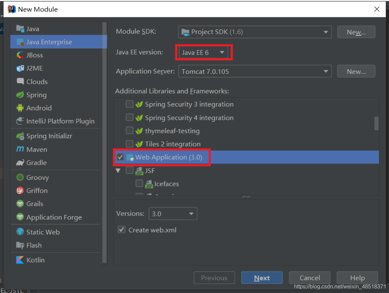389x293 pixels.
Task: Click the Icefaces JSF icon
Action: point(149,184)
